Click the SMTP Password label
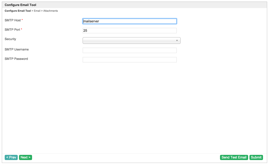Image resolution: width=269 pixels, height=165 pixels. coord(16,59)
